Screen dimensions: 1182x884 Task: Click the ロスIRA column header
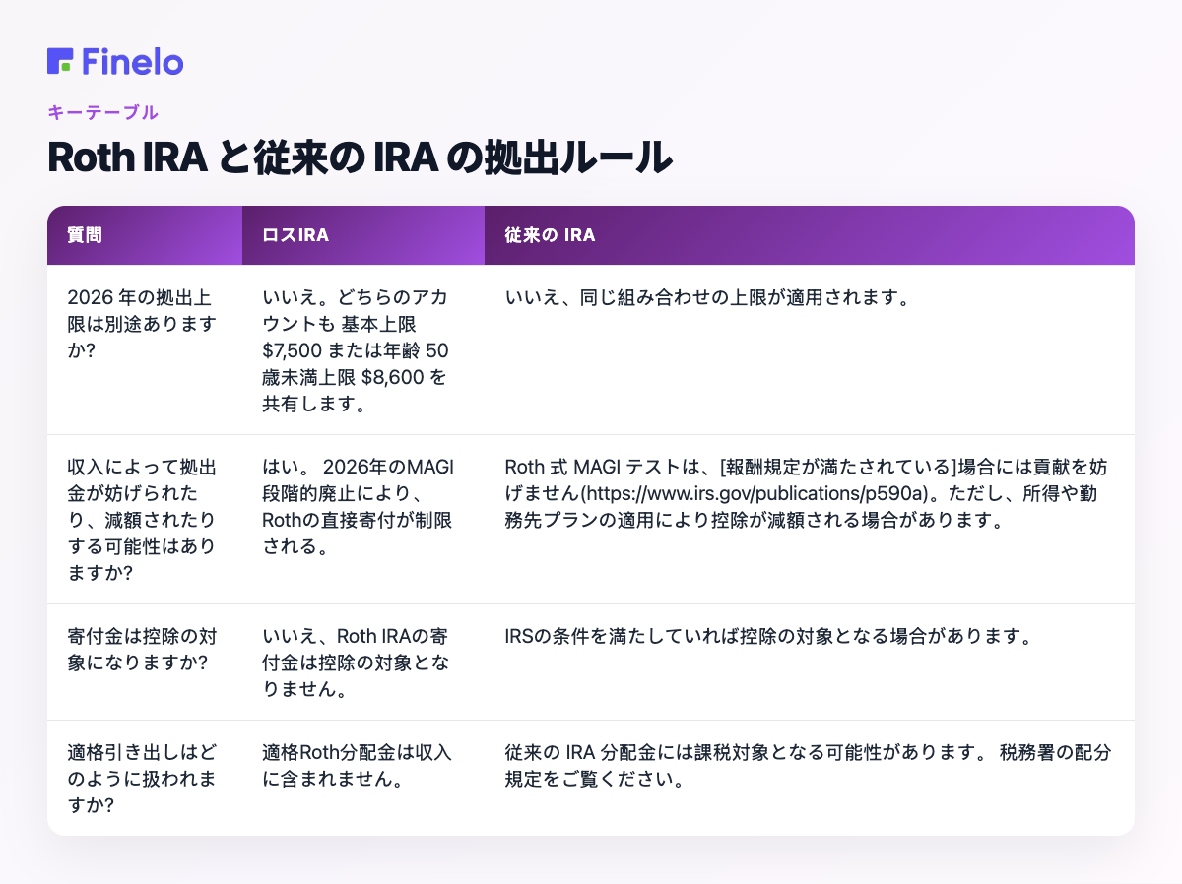coord(363,235)
